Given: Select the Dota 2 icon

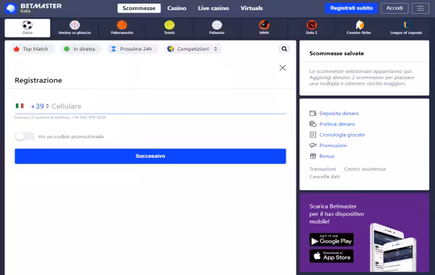Looking at the screenshot, I should [312, 25].
